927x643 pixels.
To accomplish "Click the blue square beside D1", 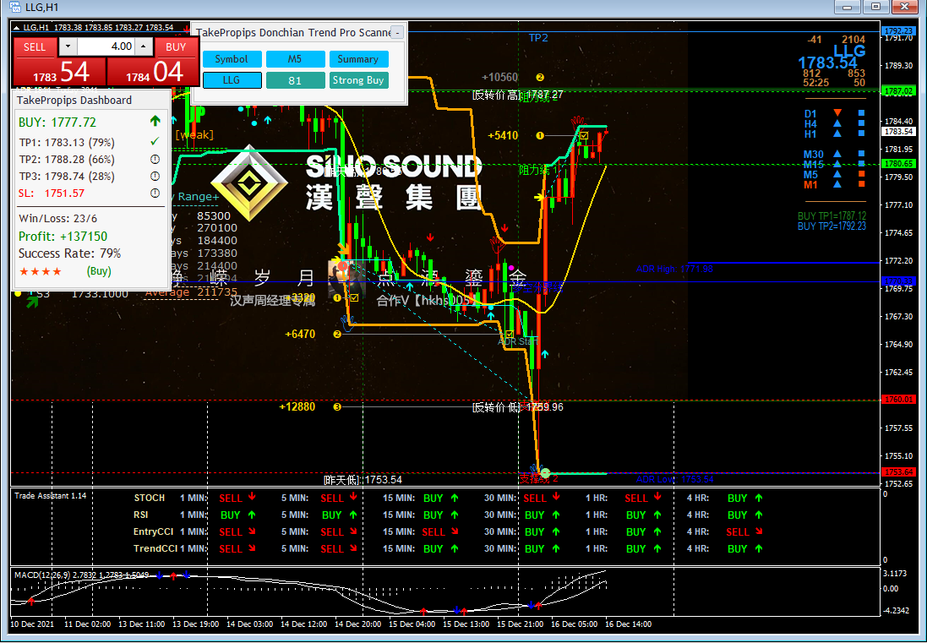I will (861, 113).
